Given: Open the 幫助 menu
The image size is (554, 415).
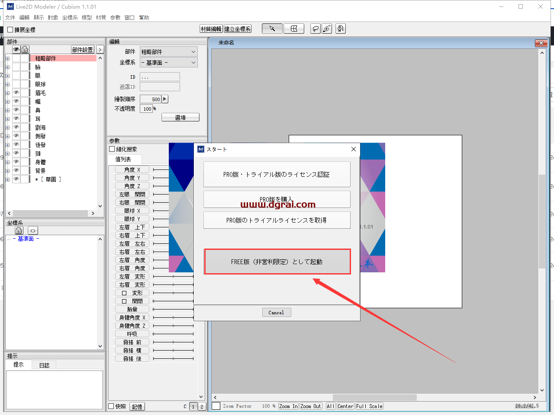Looking at the screenshot, I should pos(144,18).
